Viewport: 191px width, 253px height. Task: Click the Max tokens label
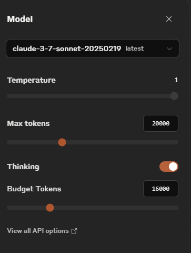28,123
